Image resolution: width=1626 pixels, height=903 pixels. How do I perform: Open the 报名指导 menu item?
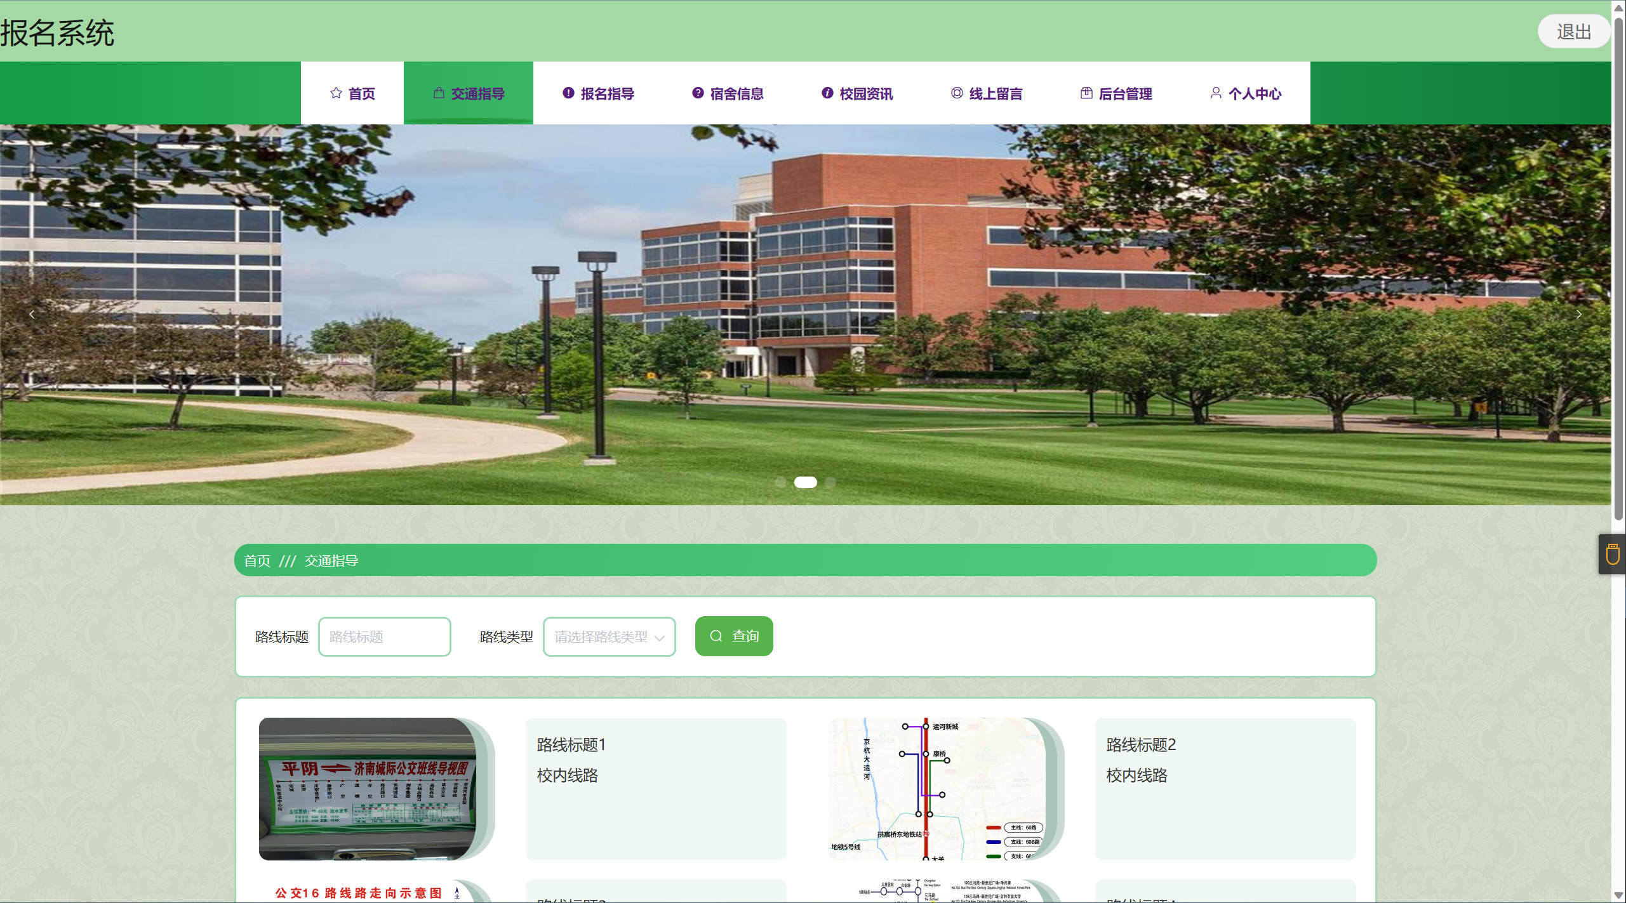click(598, 93)
